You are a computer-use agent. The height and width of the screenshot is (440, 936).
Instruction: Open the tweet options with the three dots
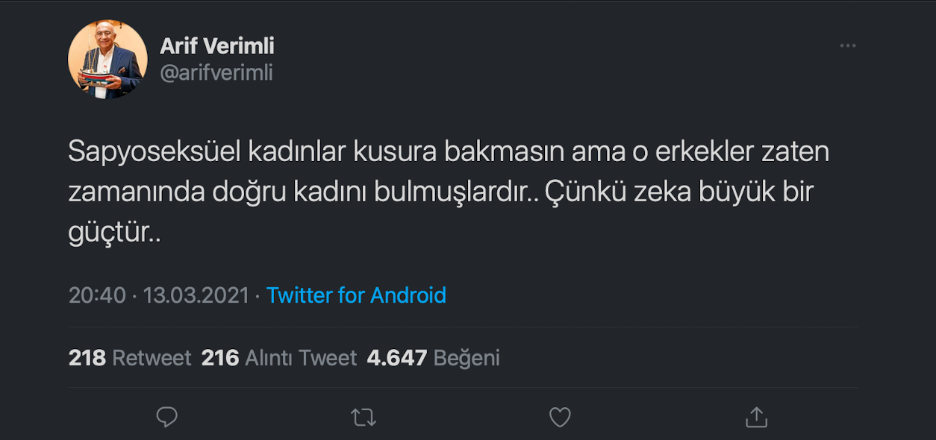coord(848,45)
